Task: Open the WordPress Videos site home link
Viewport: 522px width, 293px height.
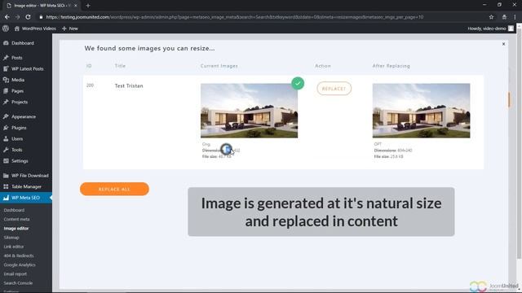Action: (35, 28)
